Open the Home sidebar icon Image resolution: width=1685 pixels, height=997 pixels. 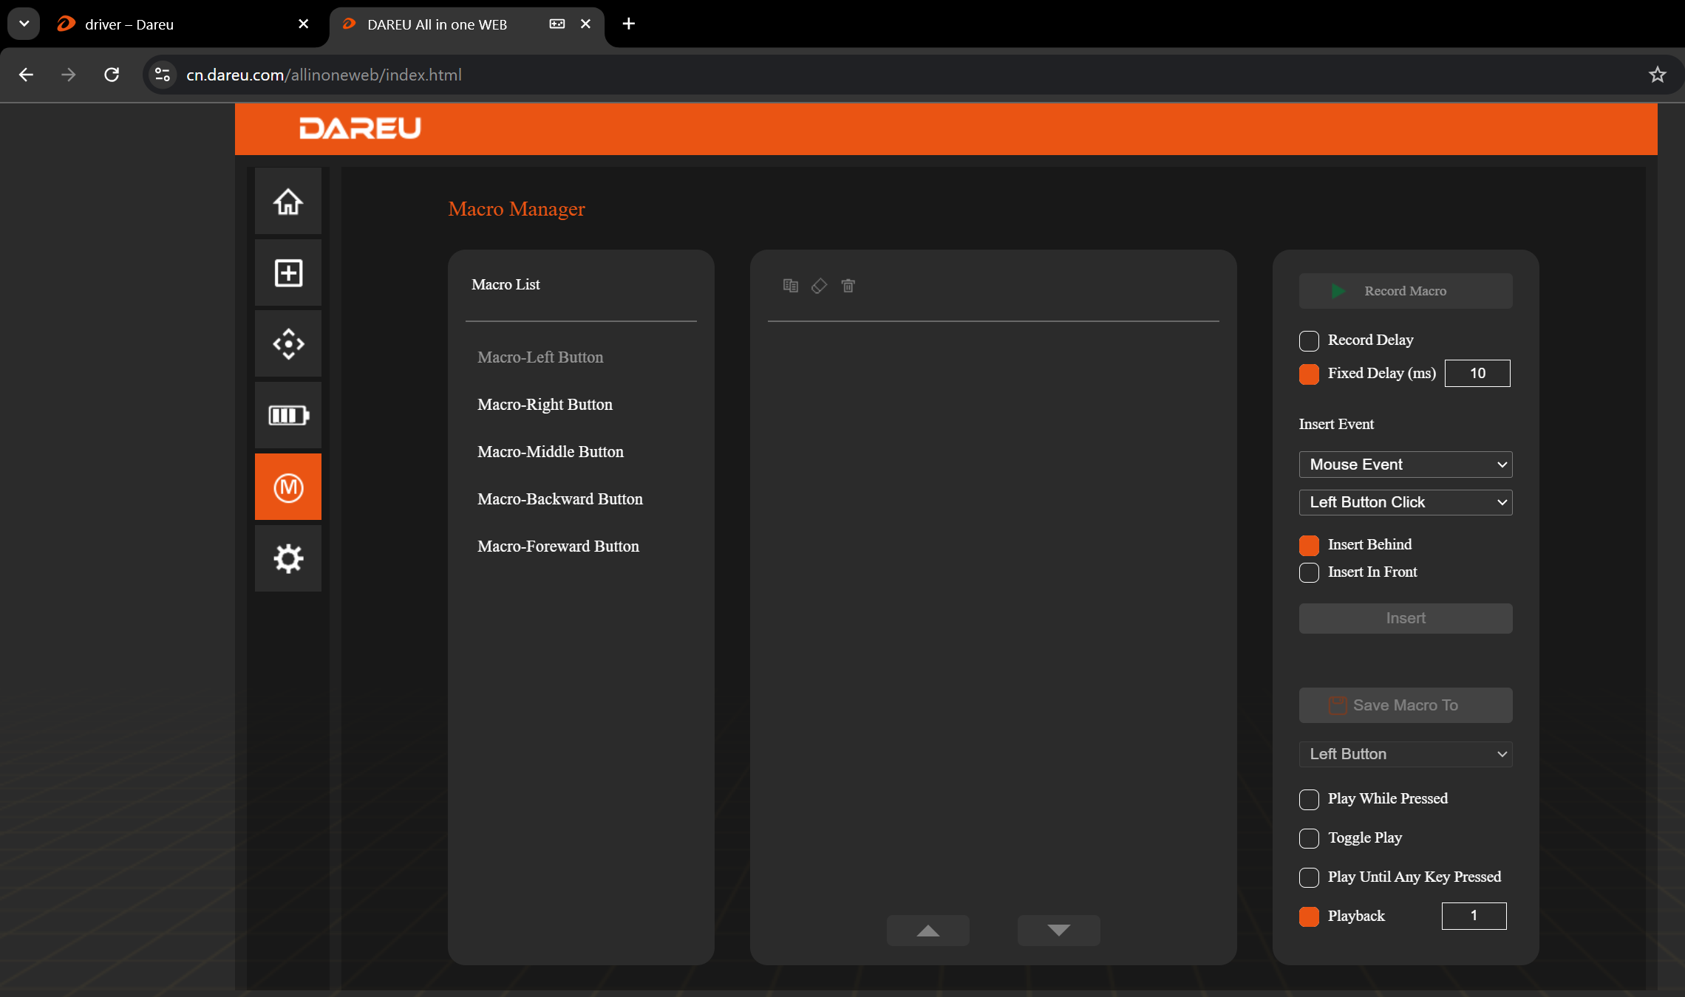tap(288, 202)
